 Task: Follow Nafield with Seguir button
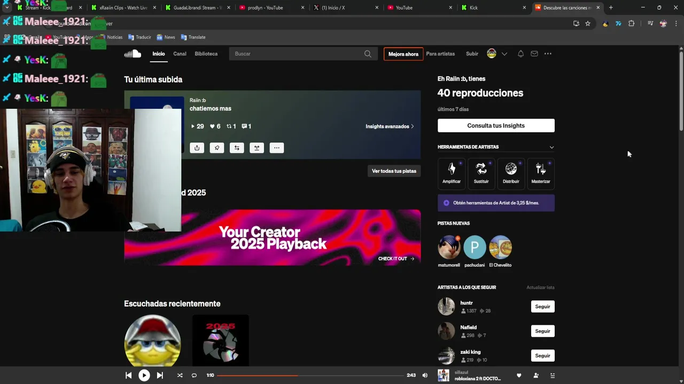click(542, 331)
